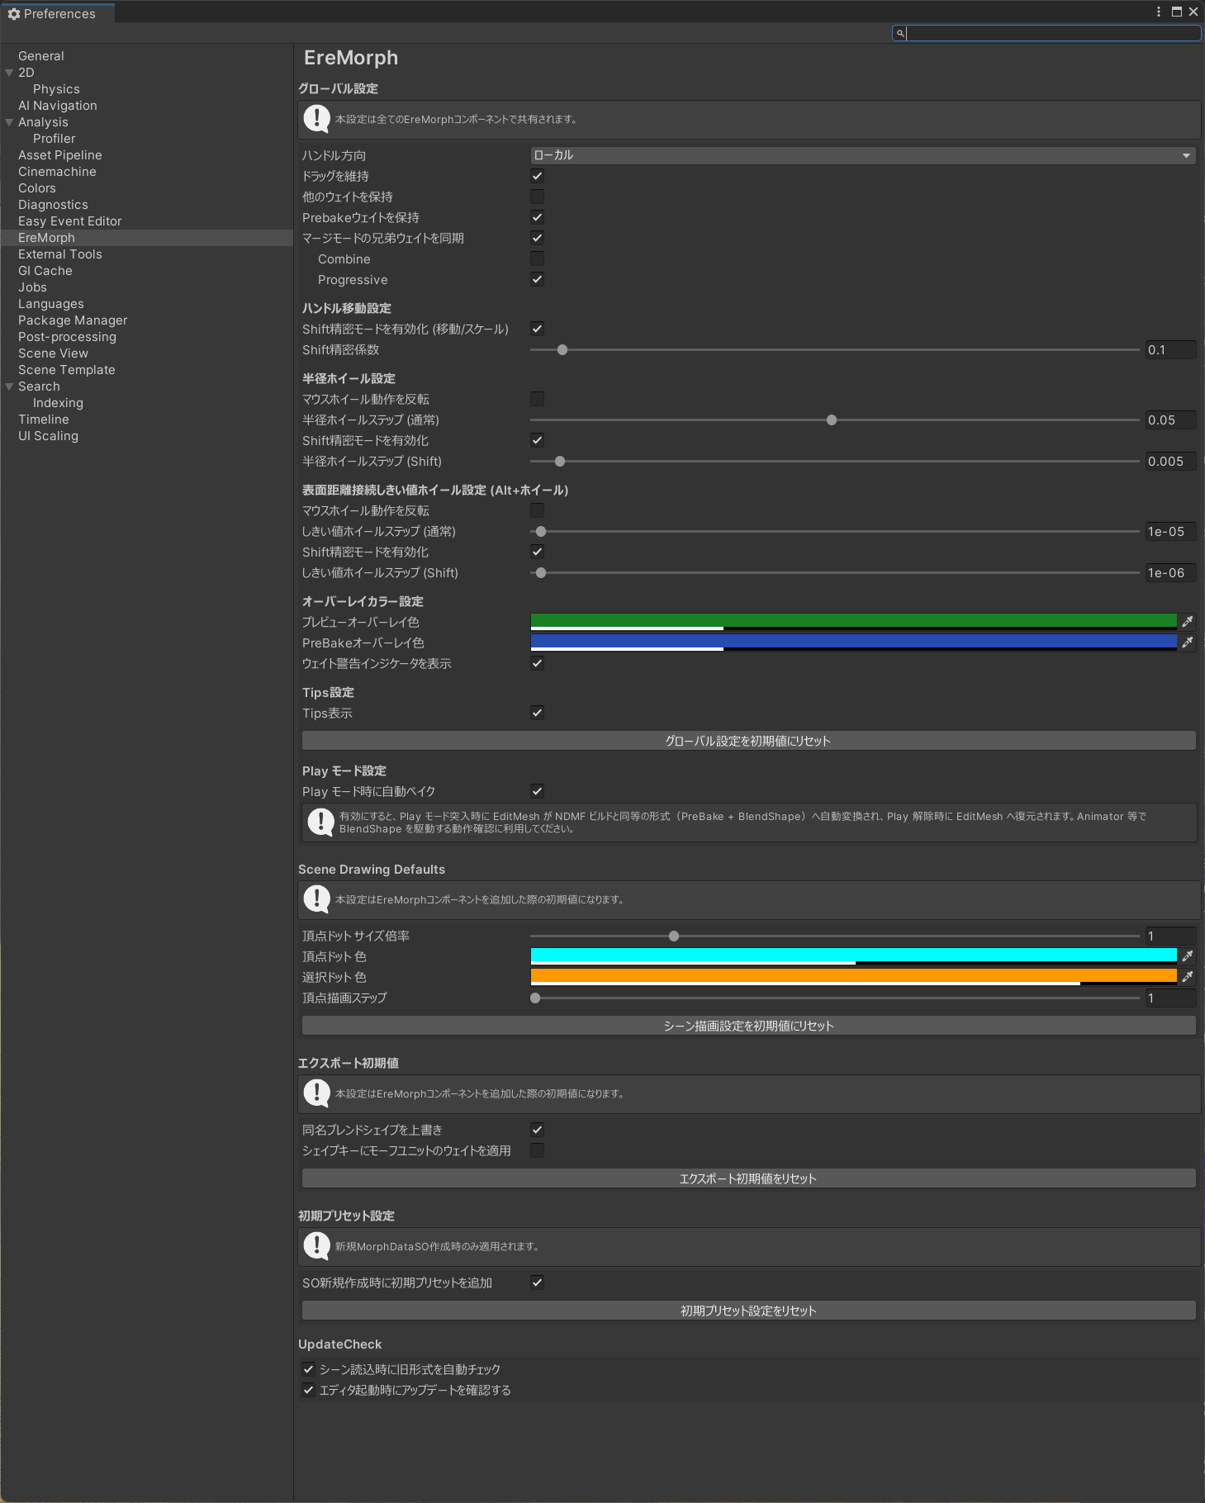Viewport: 1205px width, 1503px height.
Task: Use the eyedropper for PreBakeオーバーレイ色
Action: [x=1188, y=642]
